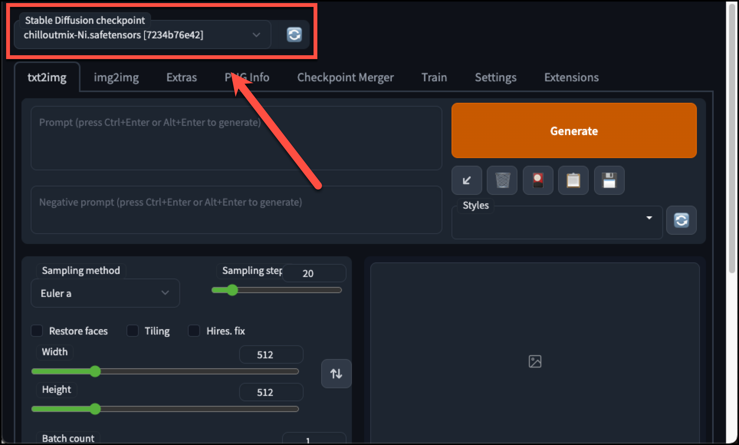Viewport: 739px width, 445px height.
Task: Go to the Train tab
Action: coord(434,77)
